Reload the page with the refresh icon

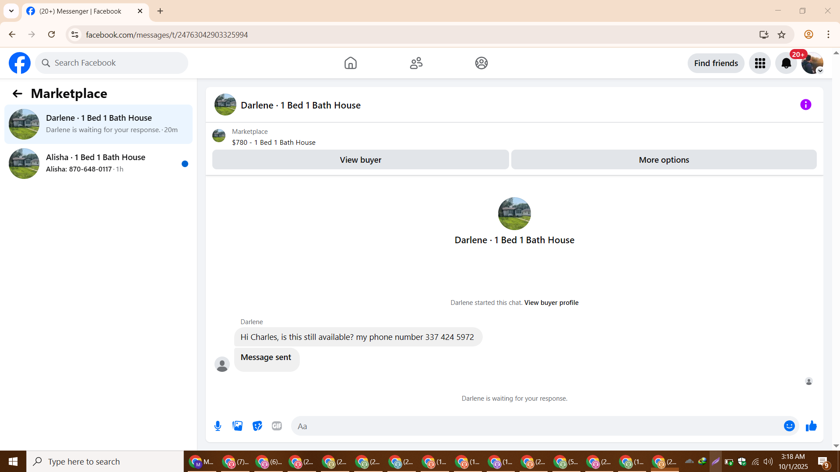click(52, 35)
